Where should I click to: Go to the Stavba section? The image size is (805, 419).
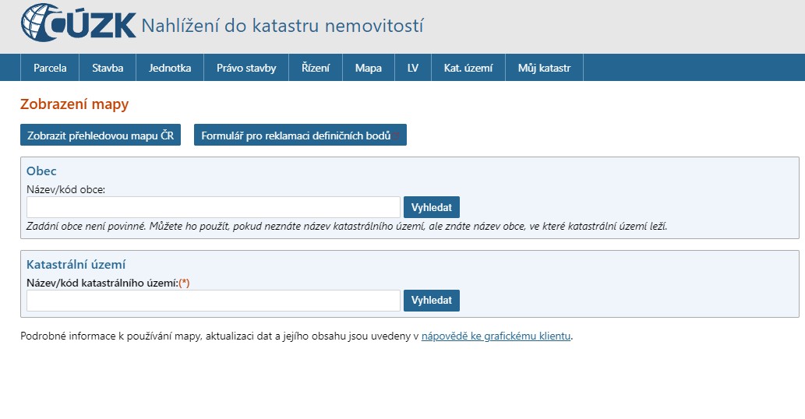(108, 68)
